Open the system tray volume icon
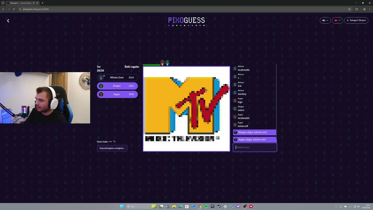373x210 pixels. point(358,206)
